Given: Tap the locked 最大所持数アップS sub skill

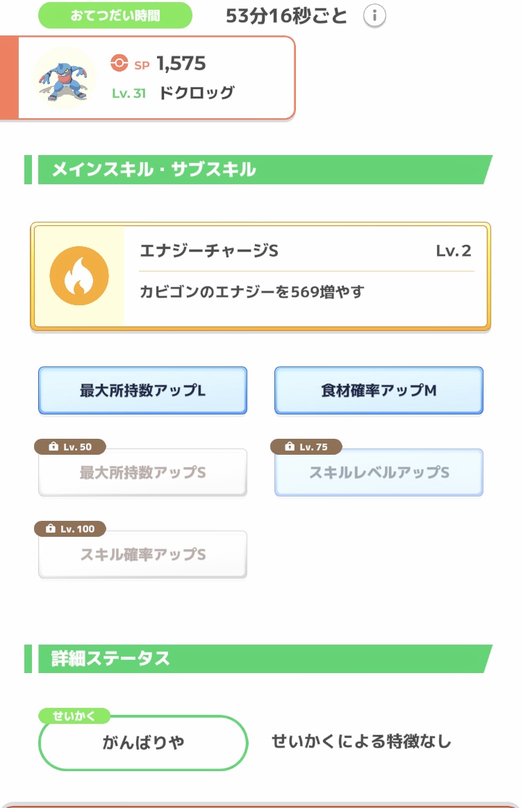Looking at the screenshot, I should 142,474.
